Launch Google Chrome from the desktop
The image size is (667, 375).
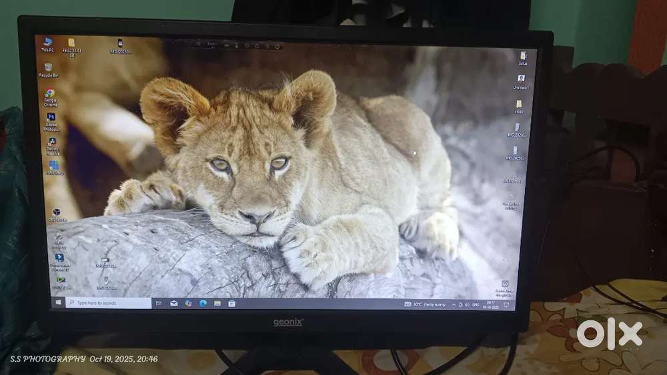(x=50, y=94)
